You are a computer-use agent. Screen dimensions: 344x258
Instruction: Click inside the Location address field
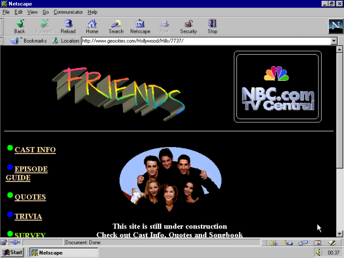[206, 41]
